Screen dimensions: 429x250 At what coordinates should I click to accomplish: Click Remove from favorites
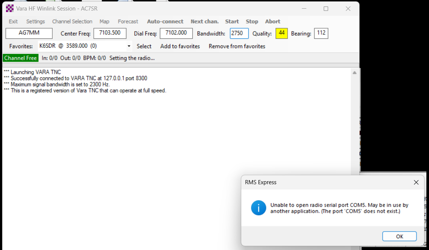click(237, 46)
